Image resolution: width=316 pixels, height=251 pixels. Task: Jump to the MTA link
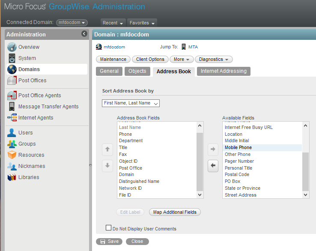tap(193, 47)
